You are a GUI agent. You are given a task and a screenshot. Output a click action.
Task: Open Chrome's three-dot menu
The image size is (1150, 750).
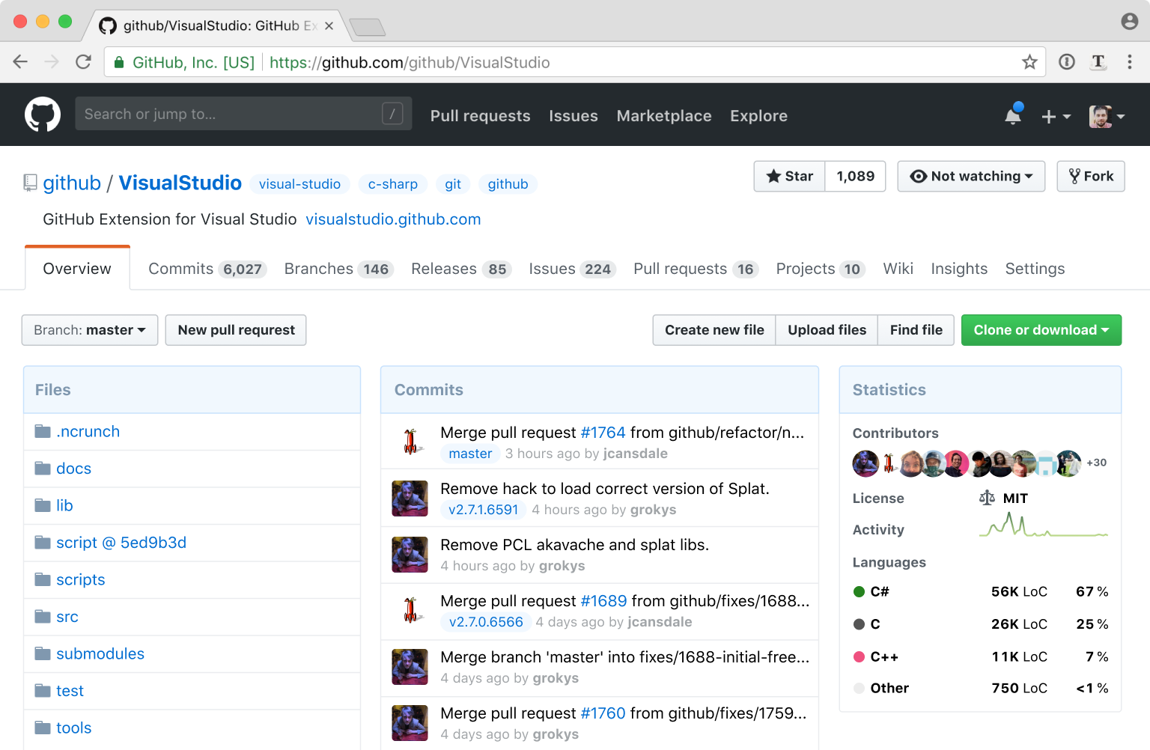[1130, 62]
